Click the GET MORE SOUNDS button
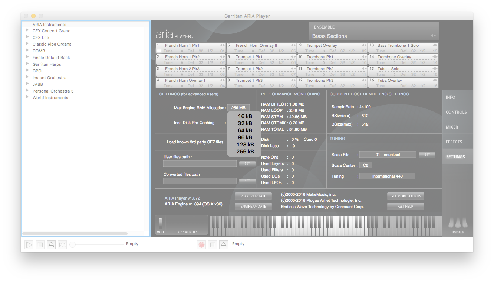The image size is (494, 282). (406, 196)
